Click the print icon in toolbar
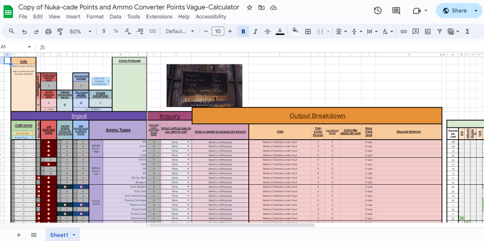The height and width of the screenshot is (241, 484). (48, 32)
